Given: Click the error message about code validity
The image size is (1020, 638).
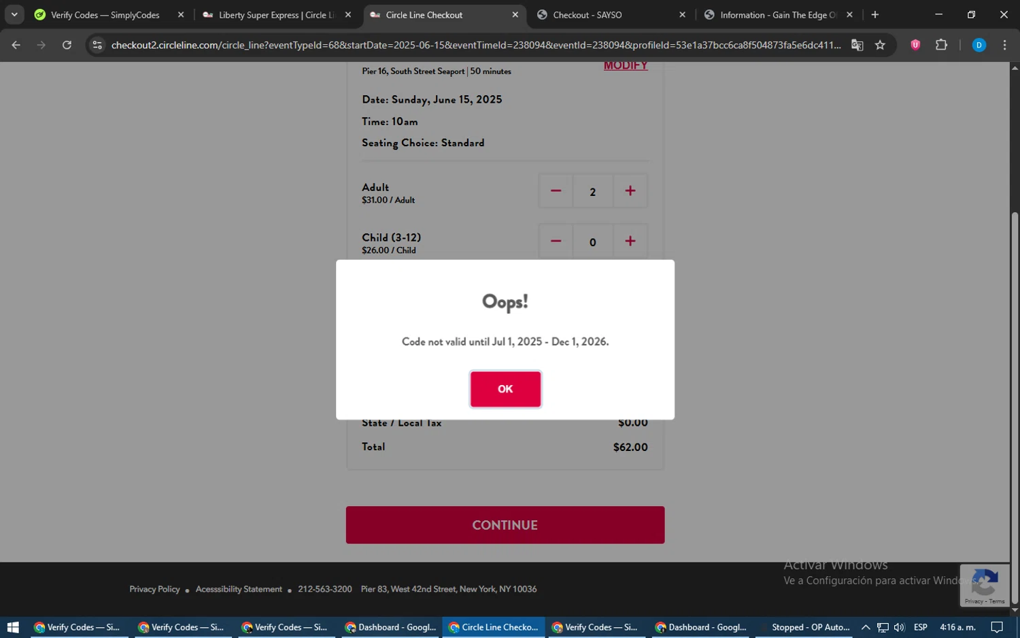Looking at the screenshot, I should tap(505, 341).
